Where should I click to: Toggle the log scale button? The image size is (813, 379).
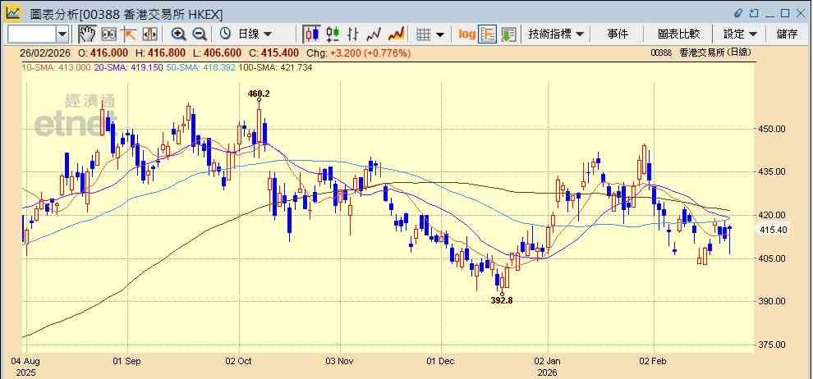click(466, 34)
